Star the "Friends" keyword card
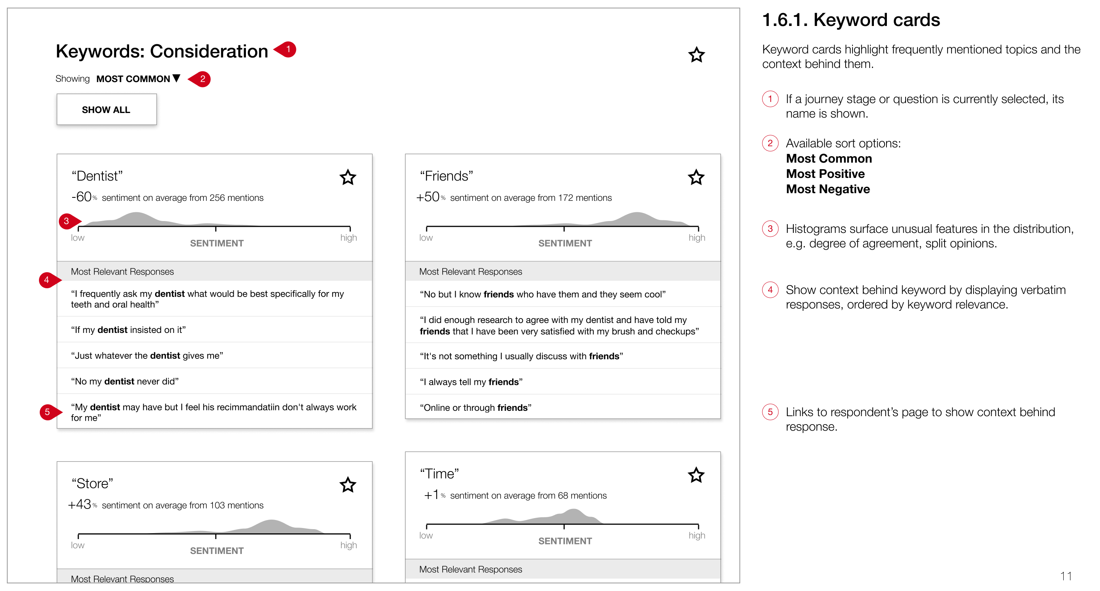This screenshot has height=591, width=1100. [696, 177]
